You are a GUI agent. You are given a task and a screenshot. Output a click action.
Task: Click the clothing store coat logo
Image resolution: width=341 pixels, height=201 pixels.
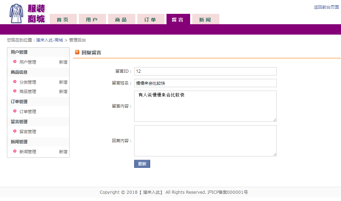(x=16, y=13)
